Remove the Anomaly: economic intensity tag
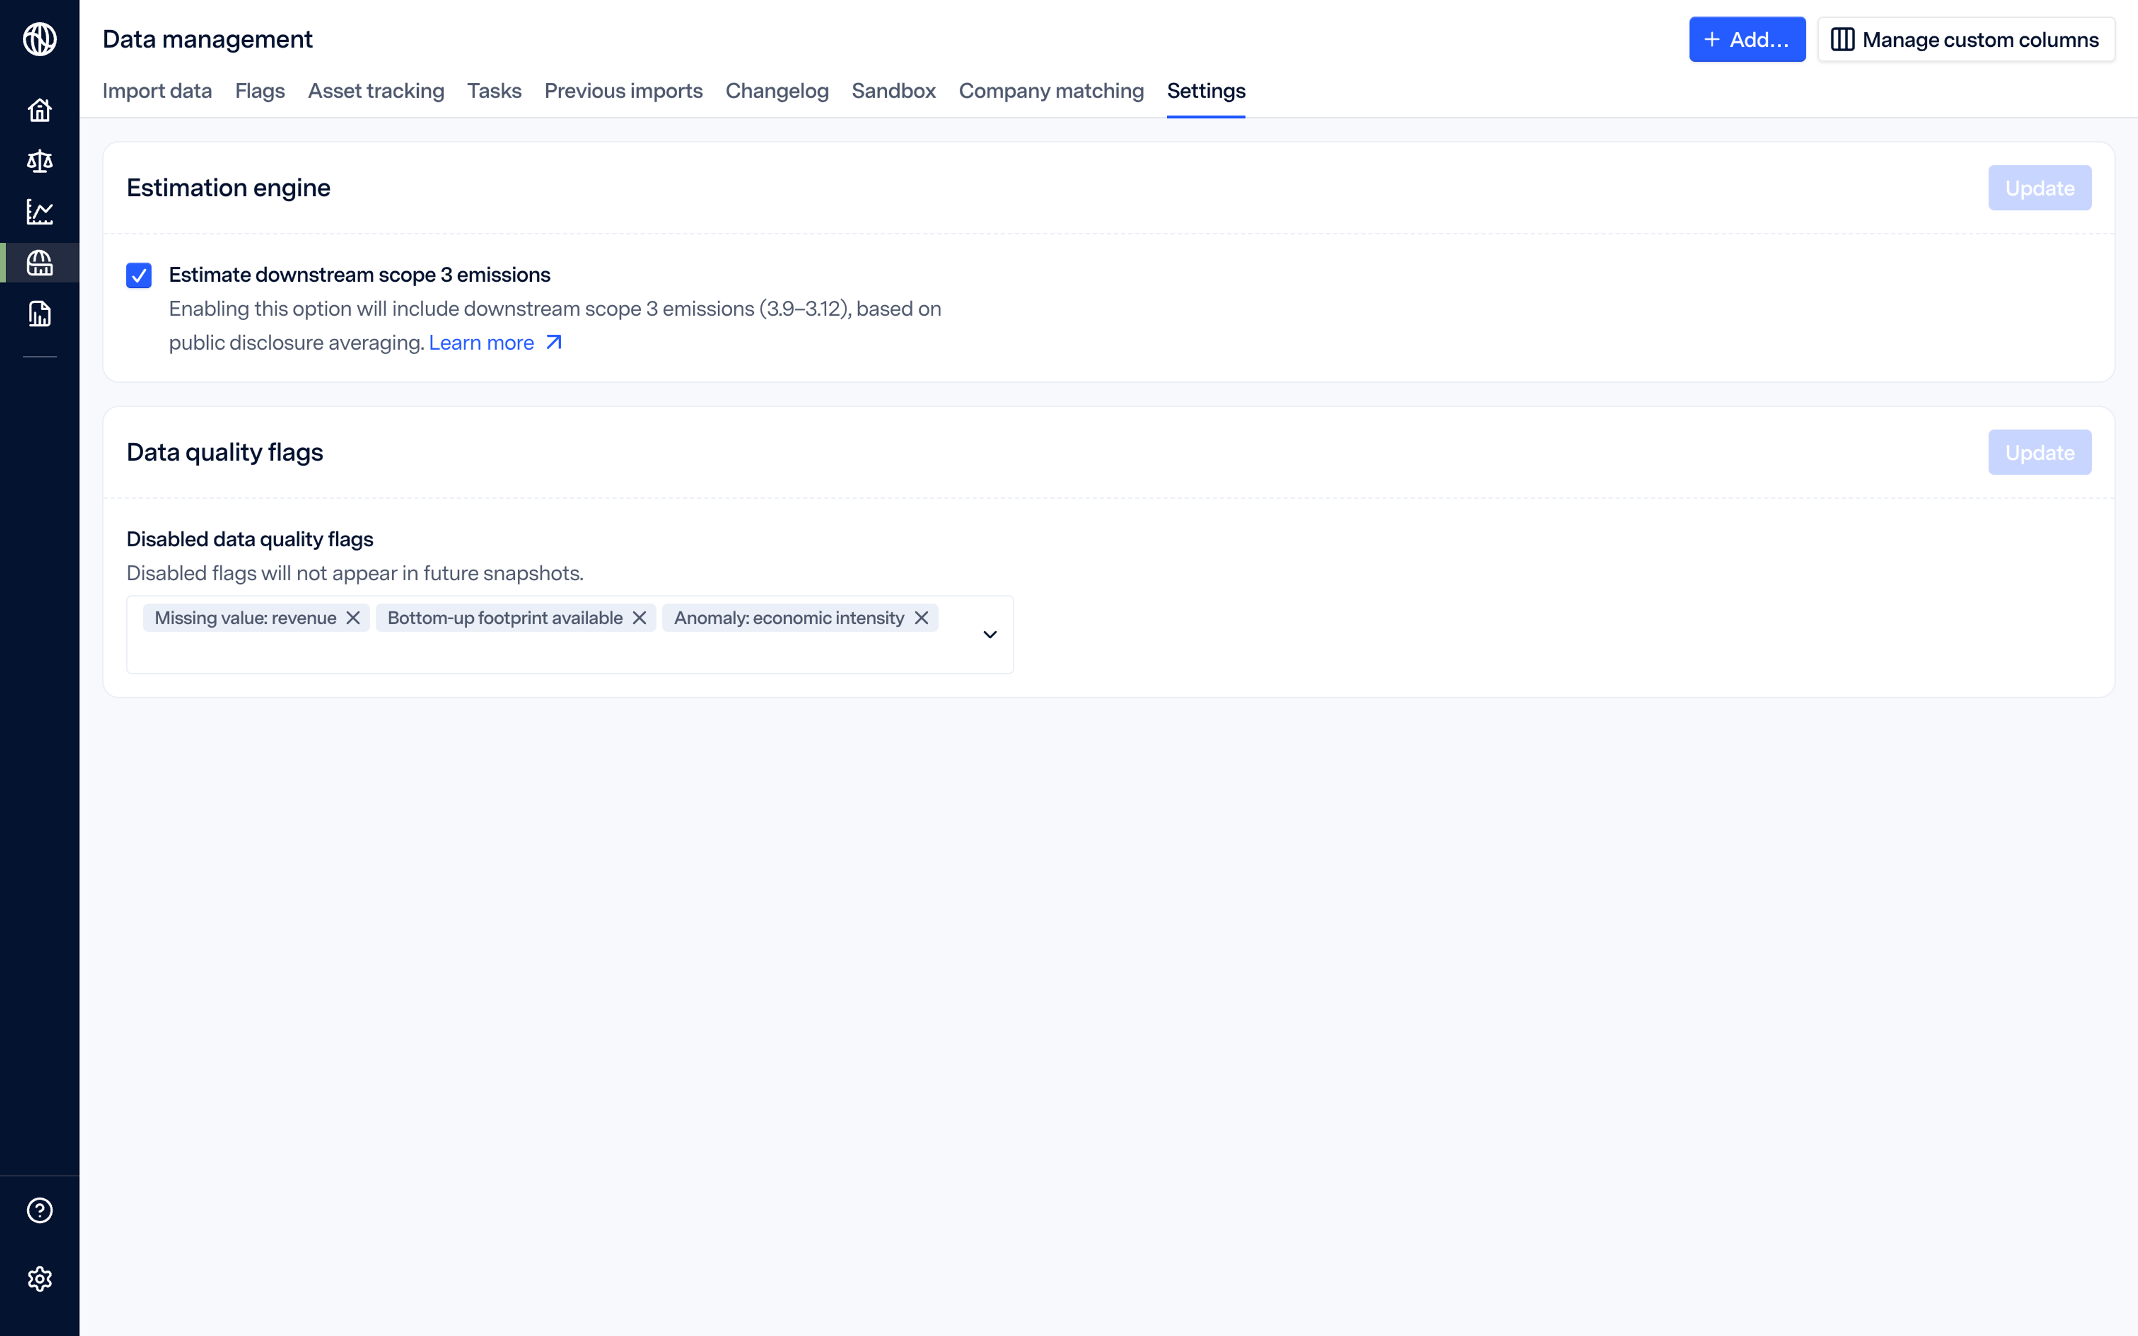The height and width of the screenshot is (1336, 2138). [x=921, y=618]
